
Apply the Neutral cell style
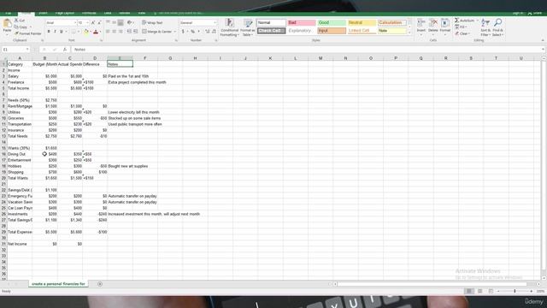362,23
